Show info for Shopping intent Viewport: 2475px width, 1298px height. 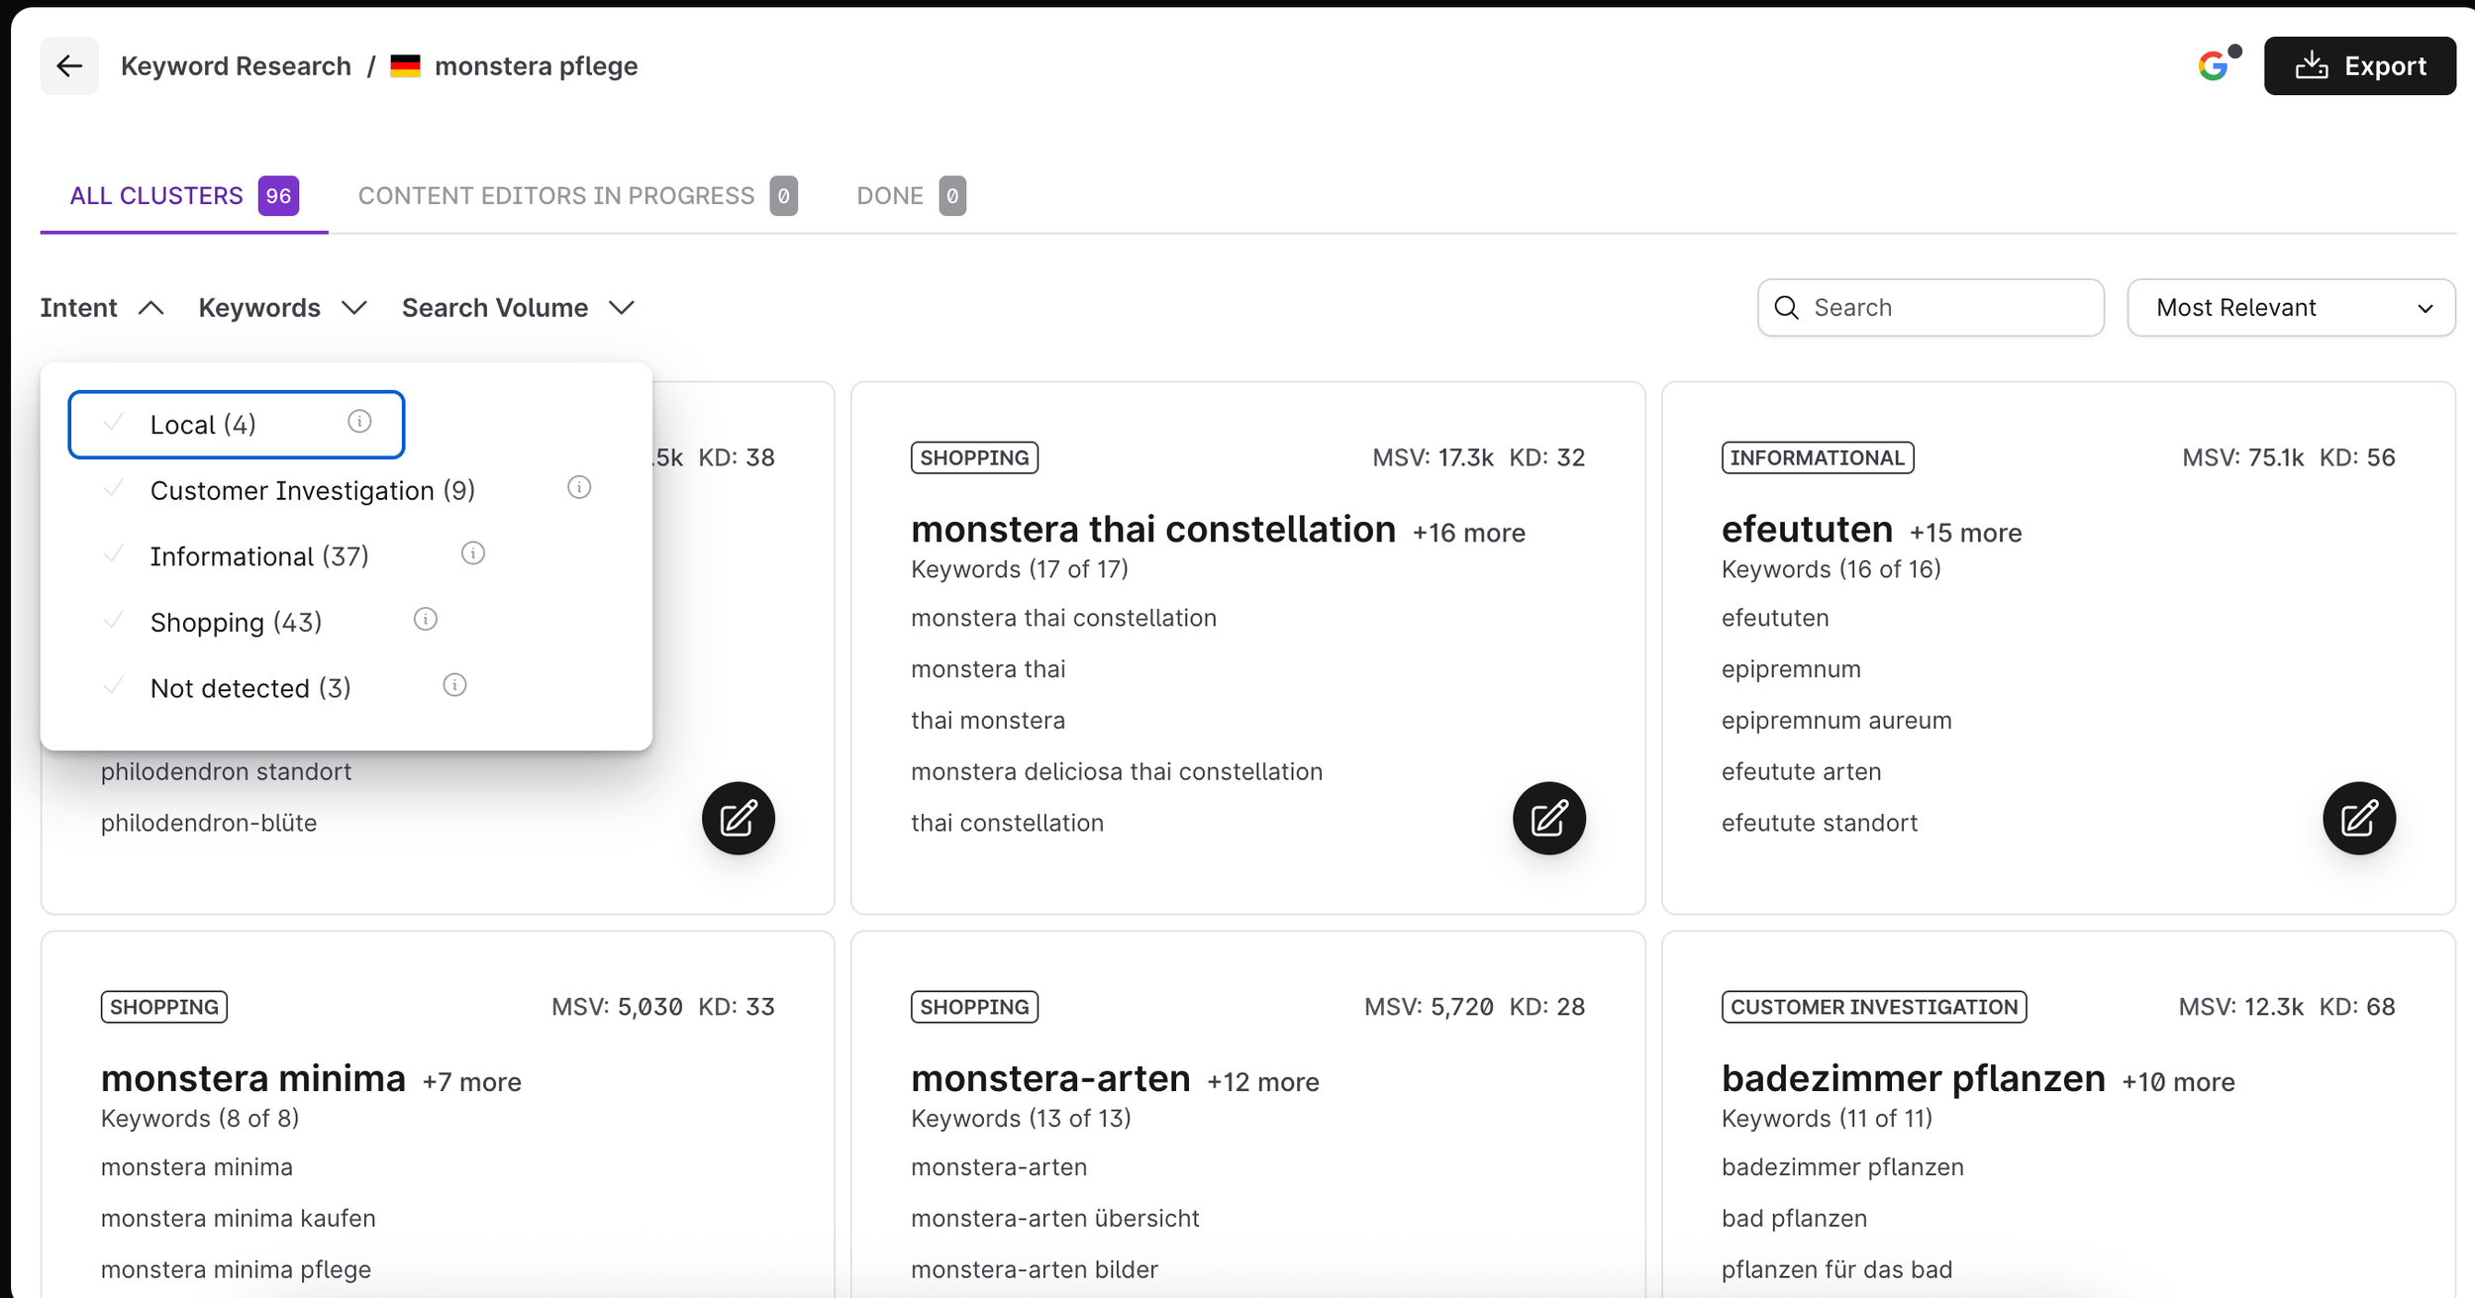[x=426, y=620]
